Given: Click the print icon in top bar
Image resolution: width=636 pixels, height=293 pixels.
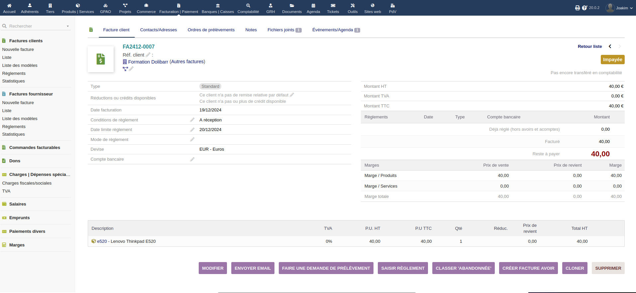Looking at the screenshot, I should pyautogui.click(x=578, y=8).
